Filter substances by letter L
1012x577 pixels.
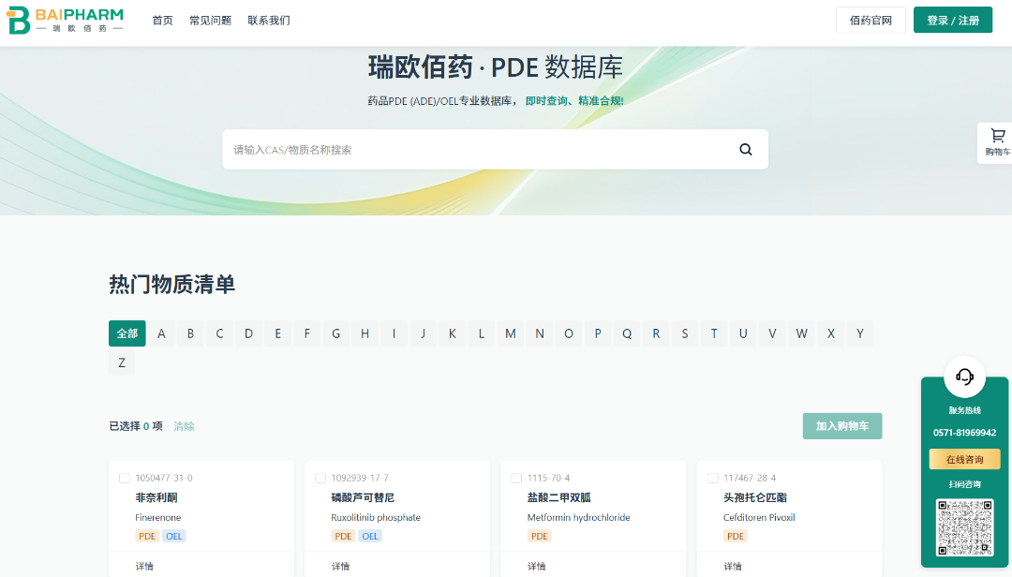pyautogui.click(x=481, y=333)
